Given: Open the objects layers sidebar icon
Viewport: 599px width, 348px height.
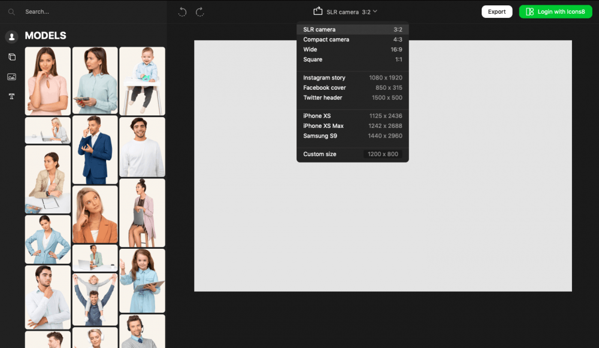Looking at the screenshot, I should tap(11, 57).
